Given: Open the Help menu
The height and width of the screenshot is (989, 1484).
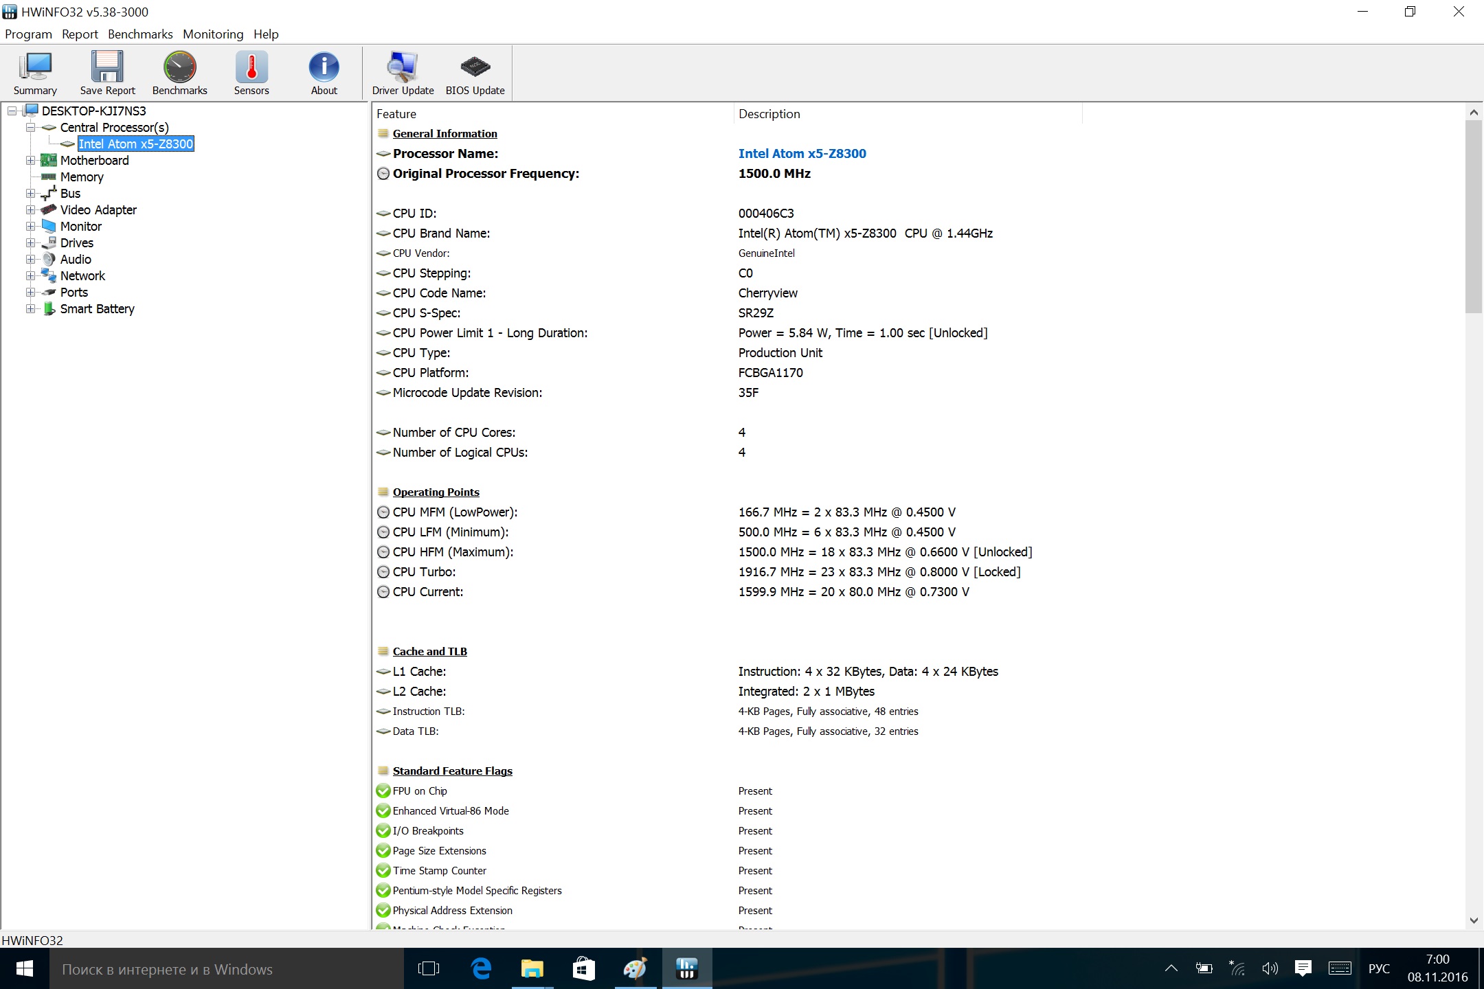Looking at the screenshot, I should (266, 34).
